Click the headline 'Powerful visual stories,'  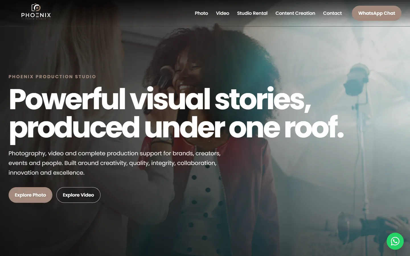point(160,99)
